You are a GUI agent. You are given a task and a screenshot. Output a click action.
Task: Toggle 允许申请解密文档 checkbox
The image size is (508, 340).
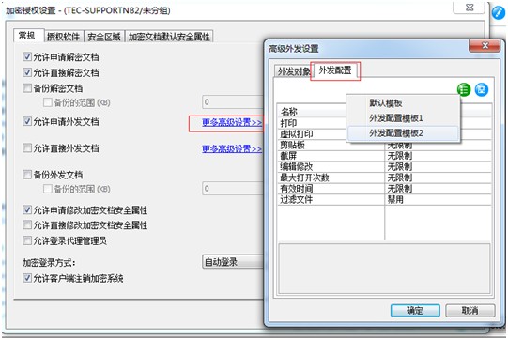tap(27, 56)
